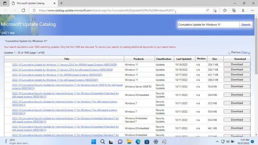Show hidden system tray icons
The image size is (258, 145).
pos(217,141)
